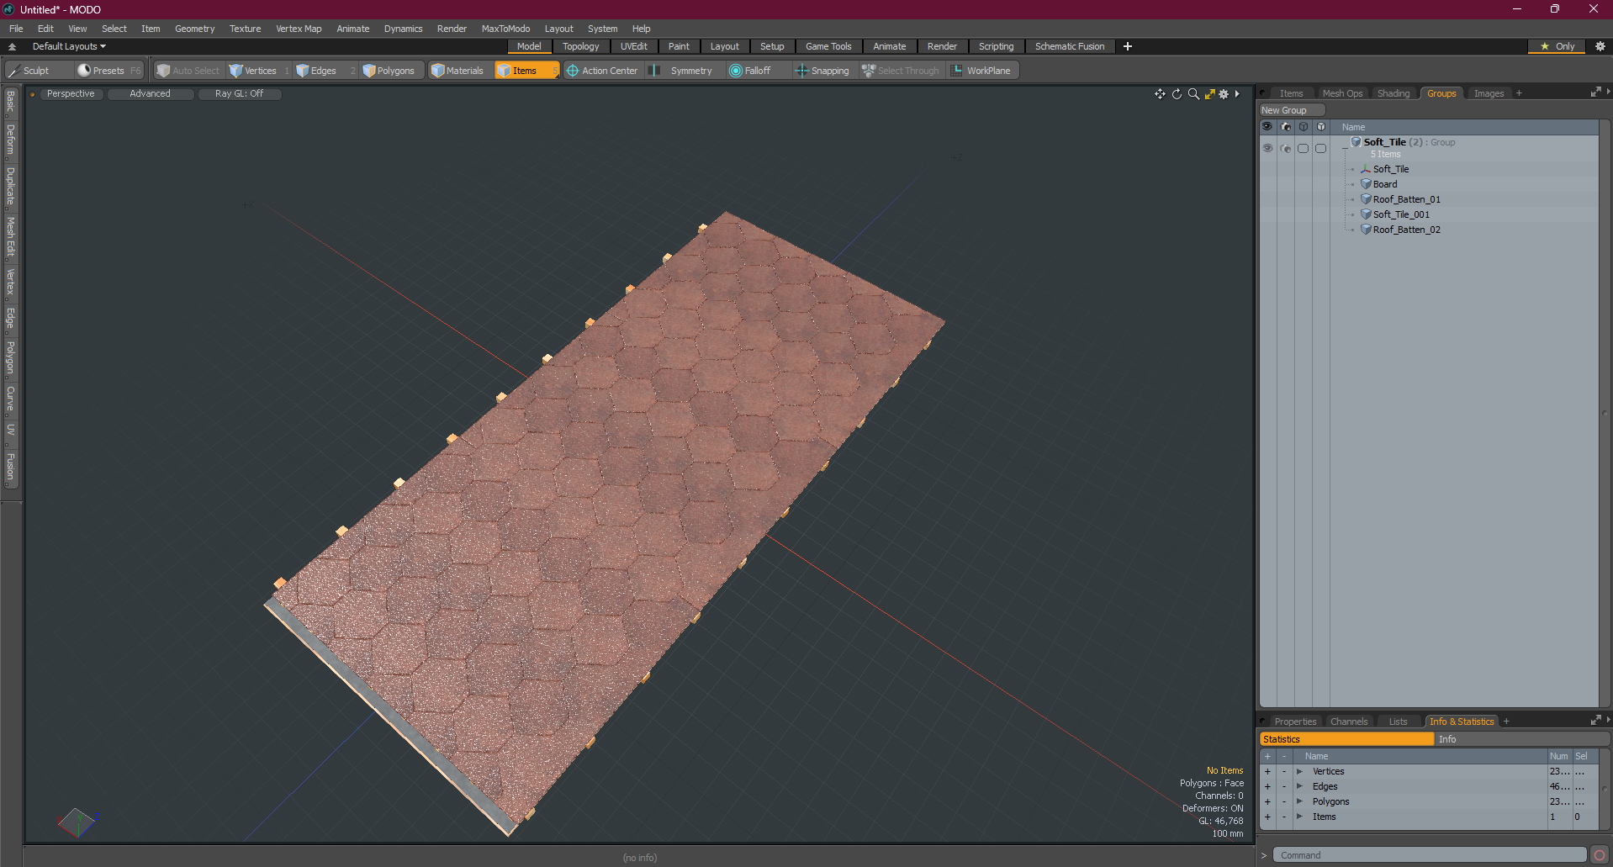Add a new layout tab with plus
1613x867 pixels.
[x=1128, y=46]
